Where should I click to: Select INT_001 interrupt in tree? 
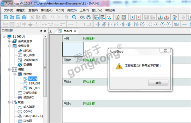point(34,88)
